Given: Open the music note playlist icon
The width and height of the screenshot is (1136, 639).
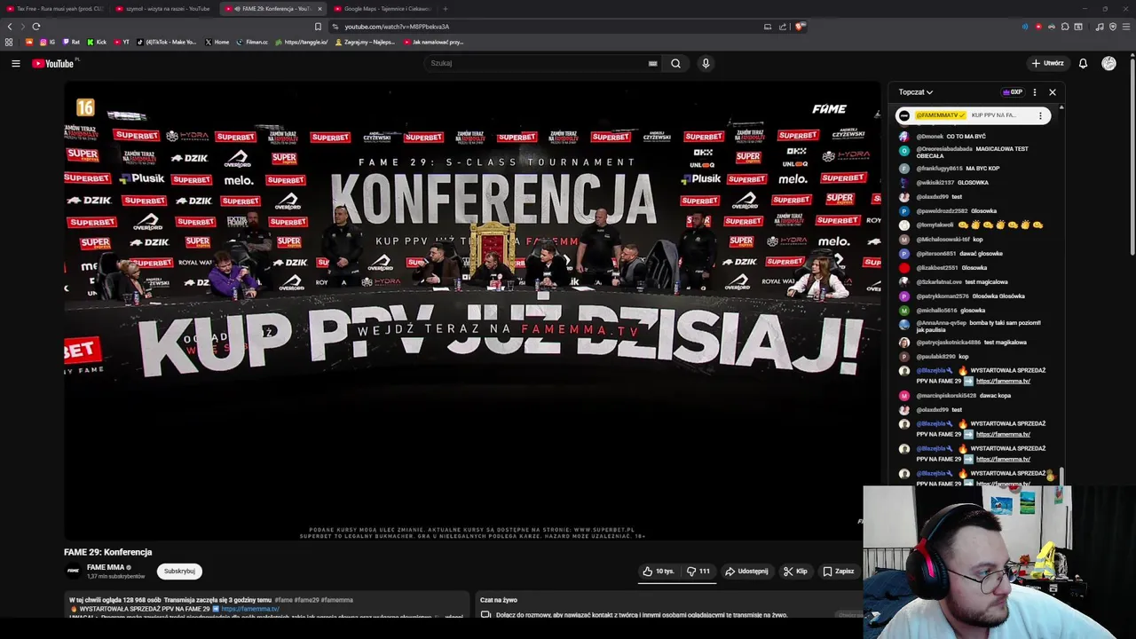Looking at the screenshot, I should [x=1100, y=27].
